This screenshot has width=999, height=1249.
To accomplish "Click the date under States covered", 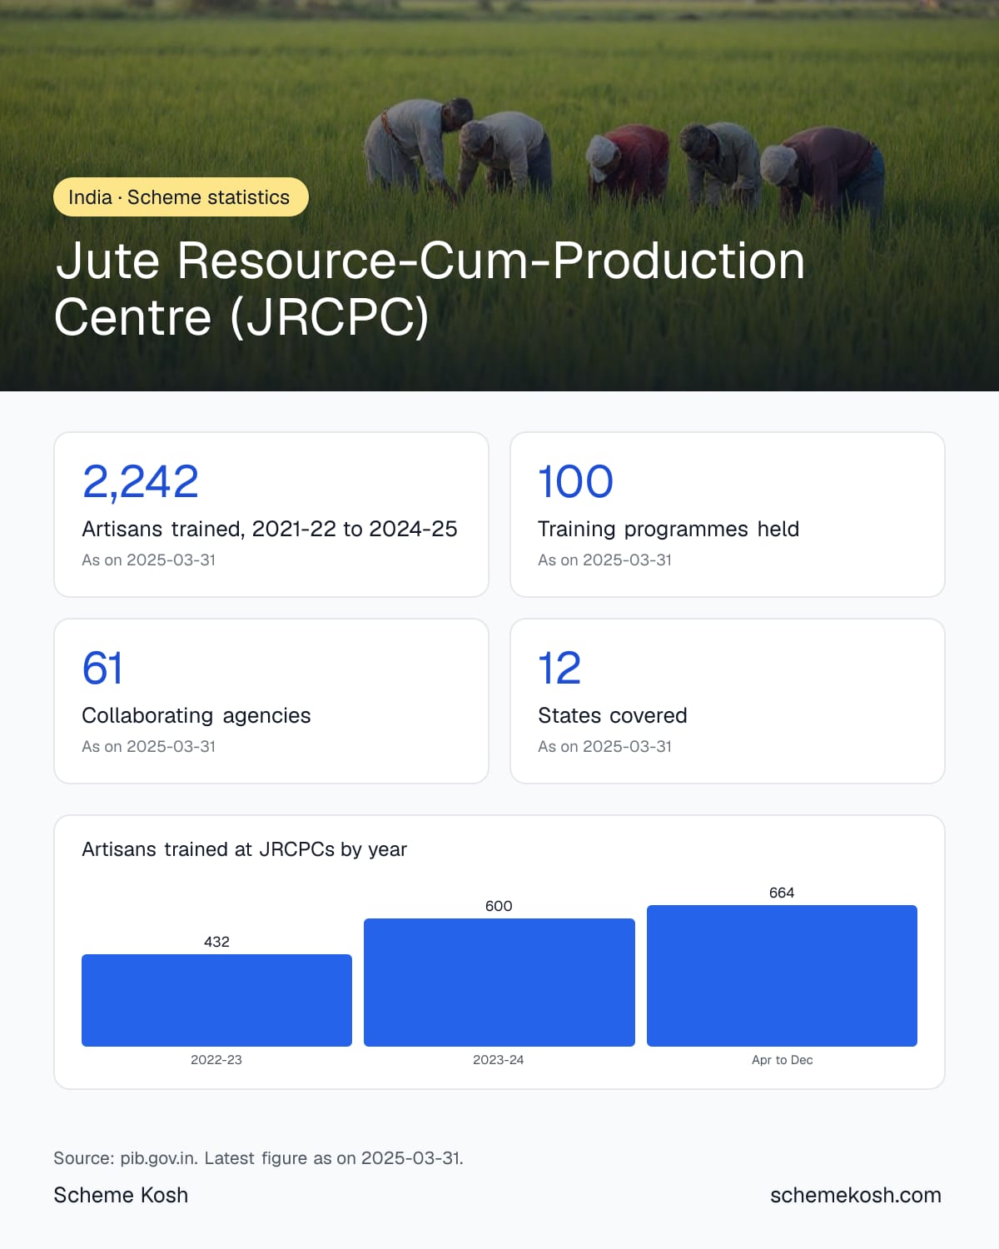I will pyautogui.click(x=605, y=747).
